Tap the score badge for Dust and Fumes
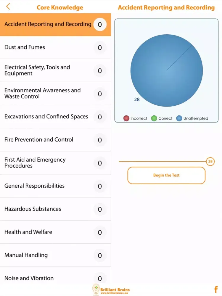222x296 pixels. [x=100, y=48]
